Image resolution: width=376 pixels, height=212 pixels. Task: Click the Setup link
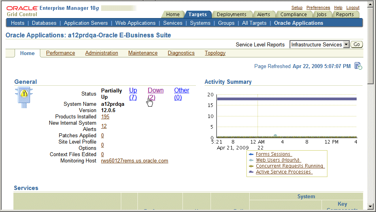tap(297, 7)
